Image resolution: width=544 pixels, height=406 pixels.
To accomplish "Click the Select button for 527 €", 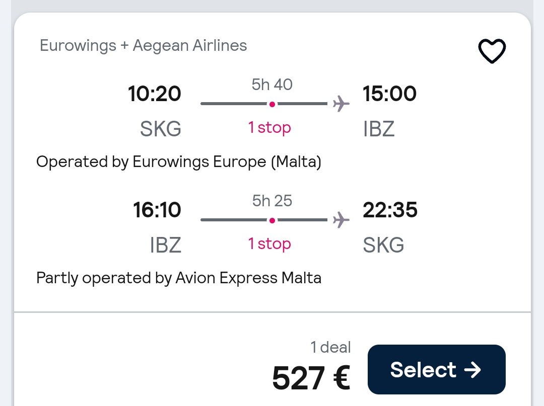I will coord(436,369).
